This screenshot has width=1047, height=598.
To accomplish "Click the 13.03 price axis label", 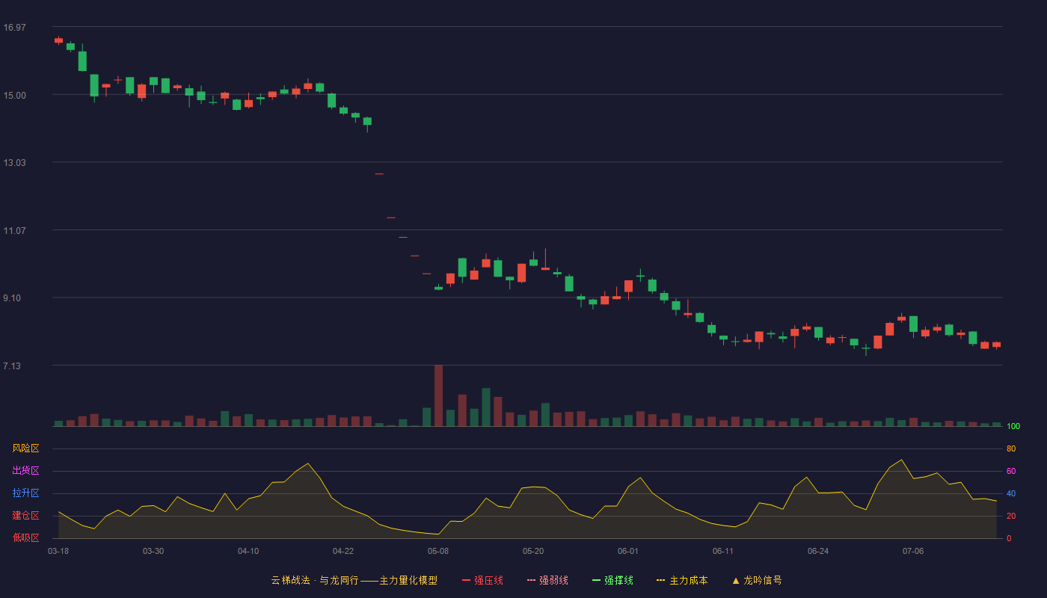I will coord(14,163).
